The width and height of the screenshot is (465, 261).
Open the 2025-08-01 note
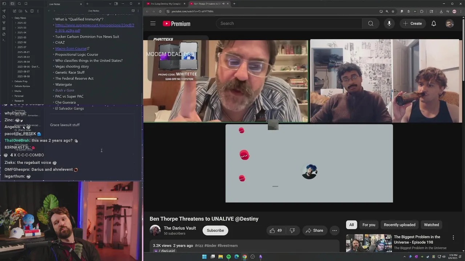(24, 52)
